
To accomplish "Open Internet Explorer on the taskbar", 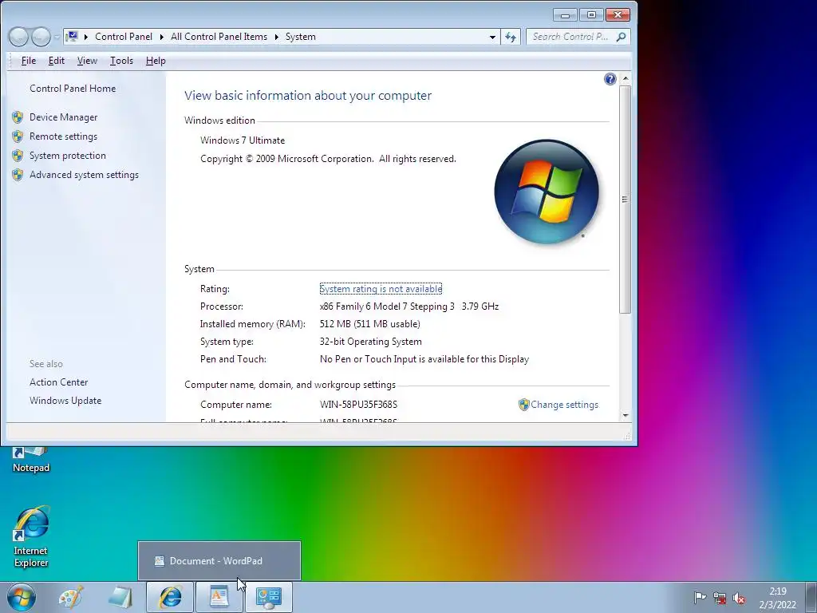I will tap(170, 597).
